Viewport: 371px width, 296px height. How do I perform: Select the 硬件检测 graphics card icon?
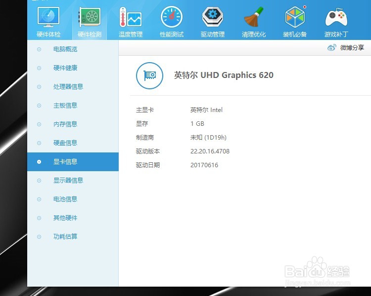pyautogui.click(x=90, y=17)
